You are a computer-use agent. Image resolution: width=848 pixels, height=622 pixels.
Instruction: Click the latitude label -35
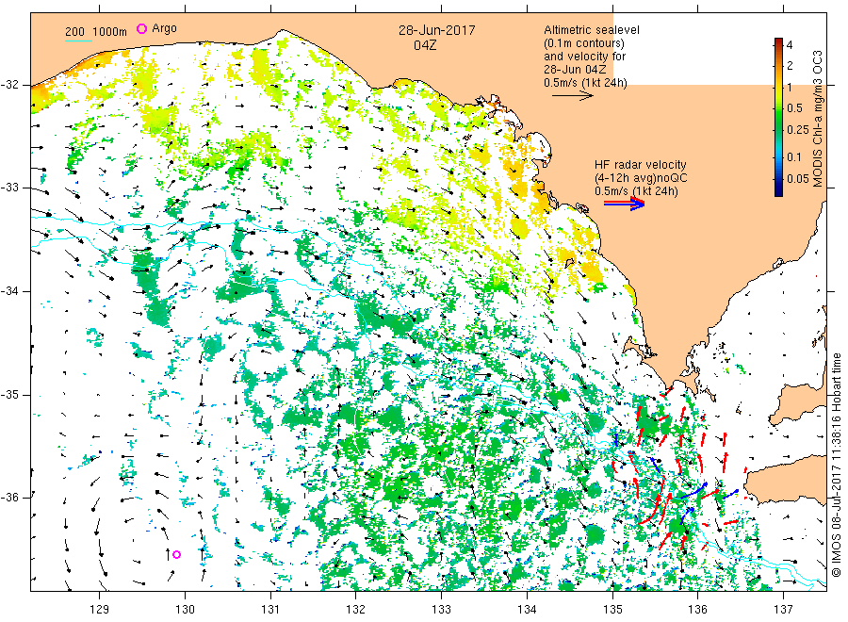tap(9, 394)
